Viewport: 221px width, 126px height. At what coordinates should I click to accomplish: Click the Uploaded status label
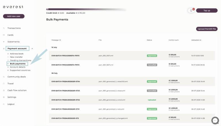click(x=152, y=100)
